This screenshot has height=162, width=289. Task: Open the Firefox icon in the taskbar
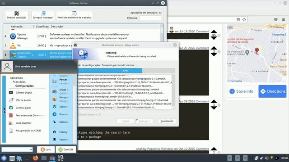click(x=35, y=158)
